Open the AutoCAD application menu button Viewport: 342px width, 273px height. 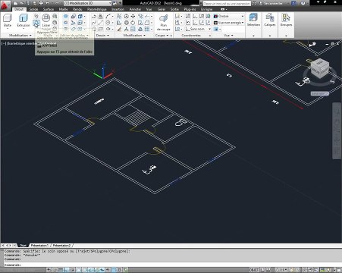[x=5, y=5]
